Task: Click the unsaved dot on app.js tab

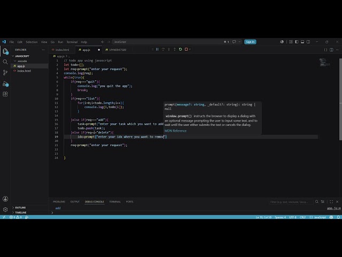Action: coord(99,50)
